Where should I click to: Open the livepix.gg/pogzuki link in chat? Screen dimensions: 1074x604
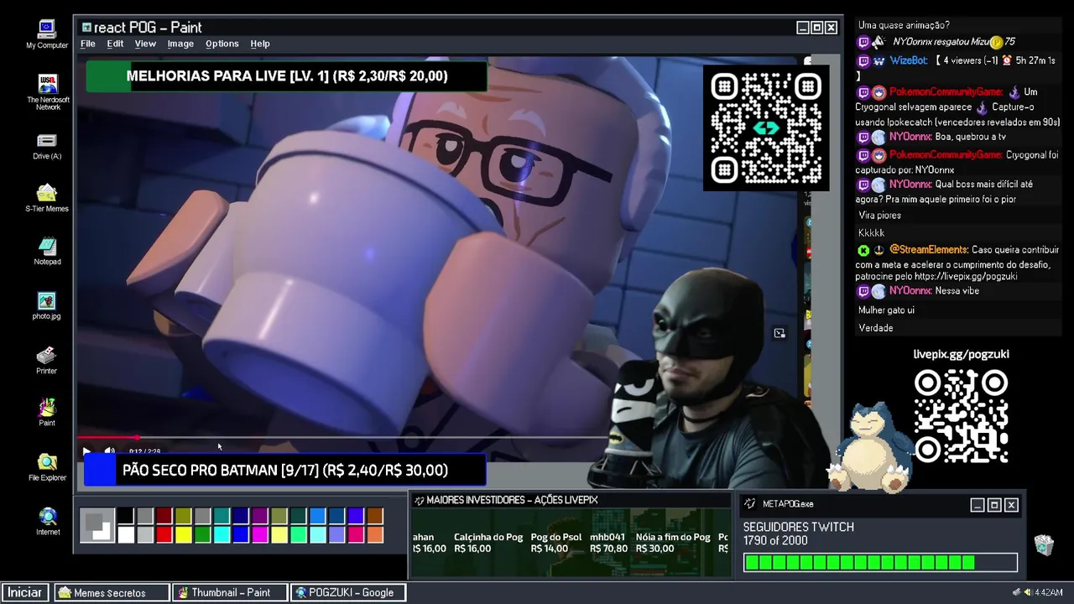(965, 276)
